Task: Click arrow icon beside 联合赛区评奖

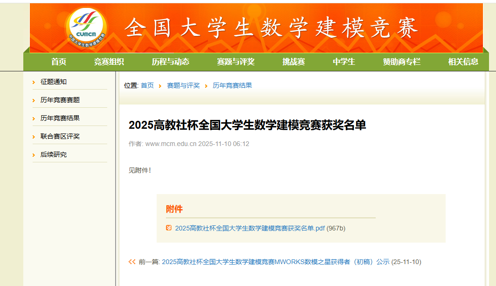Action: (34, 137)
